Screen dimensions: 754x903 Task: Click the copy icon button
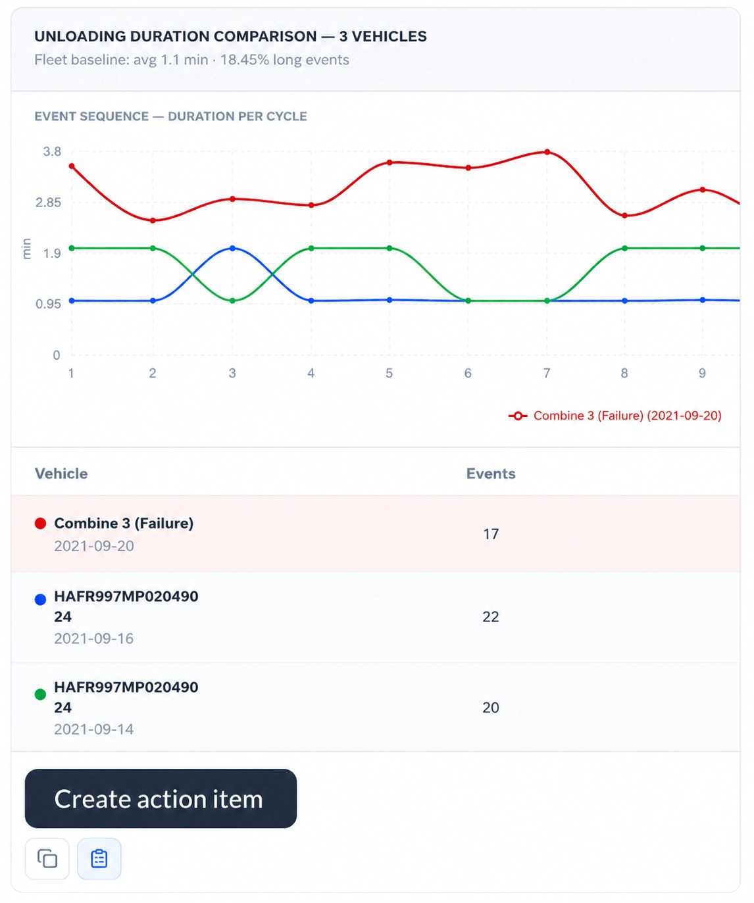(47, 858)
